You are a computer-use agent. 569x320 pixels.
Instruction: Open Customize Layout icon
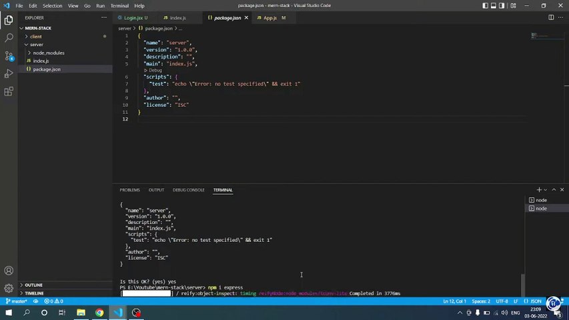[513, 6]
